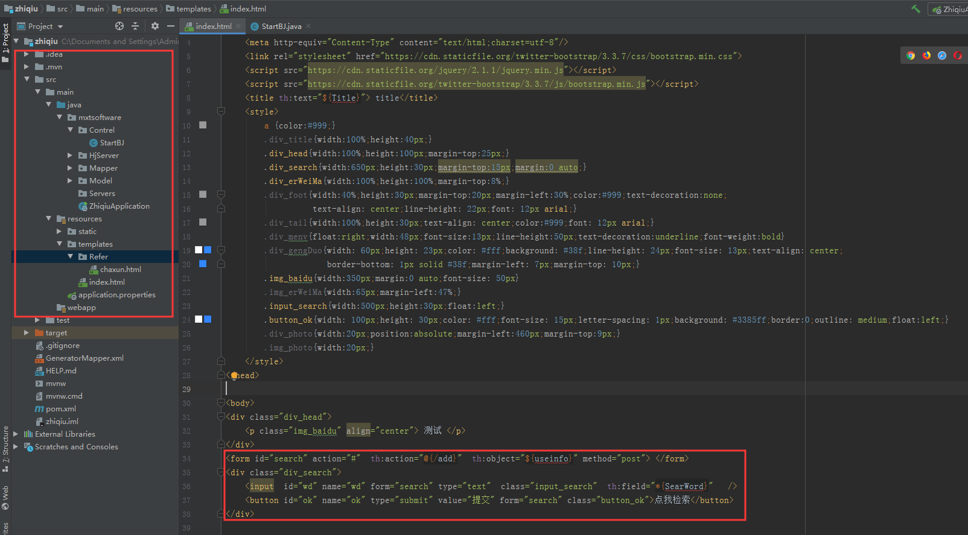Fold the body tag at line 30
Image resolution: width=968 pixels, height=535 pixels.
[x=221, y=402]
